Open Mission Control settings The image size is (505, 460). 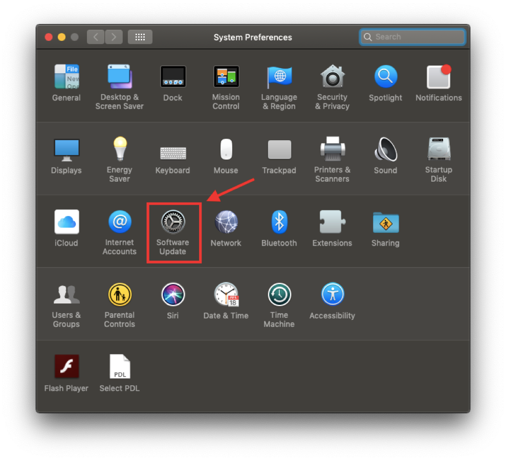coord(226,77)
